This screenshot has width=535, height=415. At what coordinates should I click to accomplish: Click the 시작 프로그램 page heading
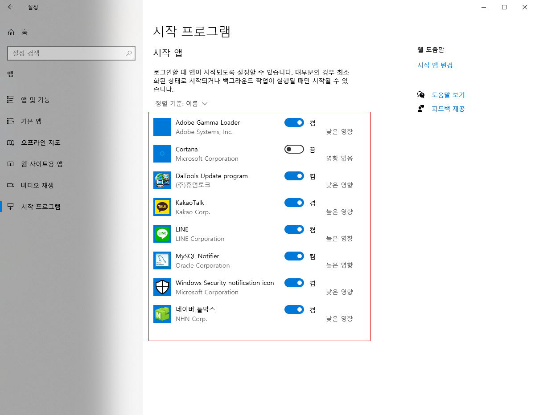coord(192,31)
